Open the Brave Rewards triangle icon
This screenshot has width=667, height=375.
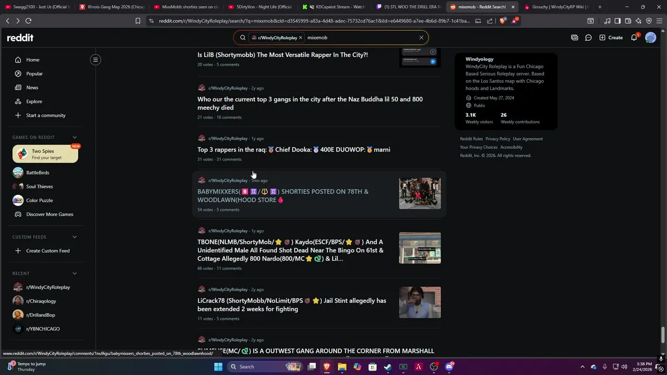pos(514,21)
